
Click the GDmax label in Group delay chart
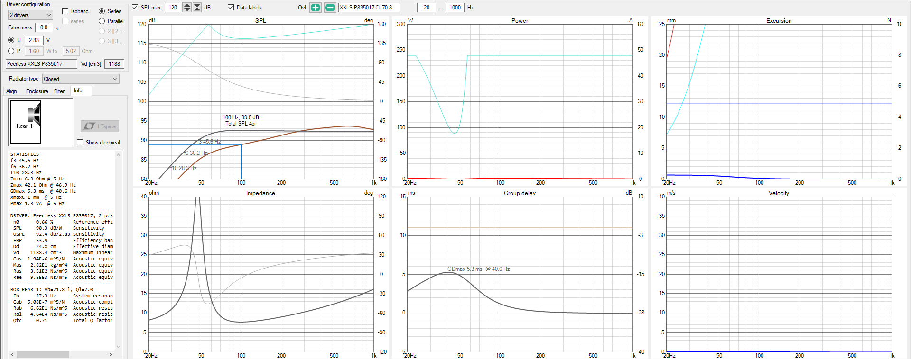pos(479,269)
